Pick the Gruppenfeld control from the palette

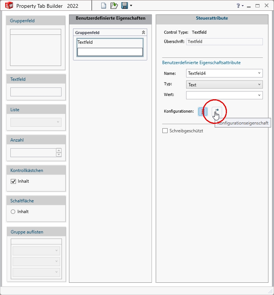point(36,43)
